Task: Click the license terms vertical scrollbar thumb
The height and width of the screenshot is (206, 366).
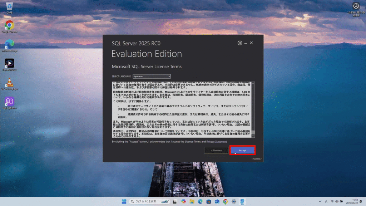Action: coord(253,132)
